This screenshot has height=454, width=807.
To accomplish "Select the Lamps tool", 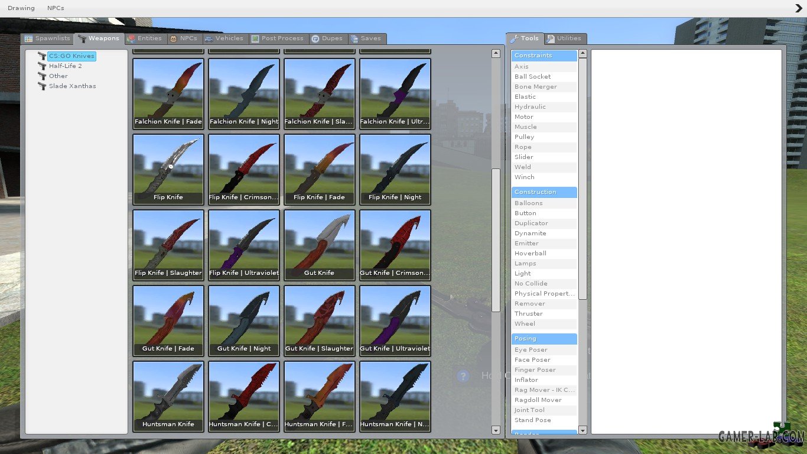I will [544, 264].
